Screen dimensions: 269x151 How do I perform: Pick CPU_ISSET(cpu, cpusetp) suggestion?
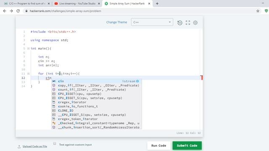(97, 94)
